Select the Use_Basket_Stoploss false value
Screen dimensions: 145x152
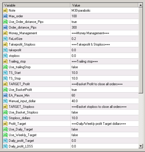pyautogui.click(x=75, y=112)
